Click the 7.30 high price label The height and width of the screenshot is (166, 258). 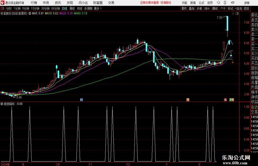click(x=220, y=17)
